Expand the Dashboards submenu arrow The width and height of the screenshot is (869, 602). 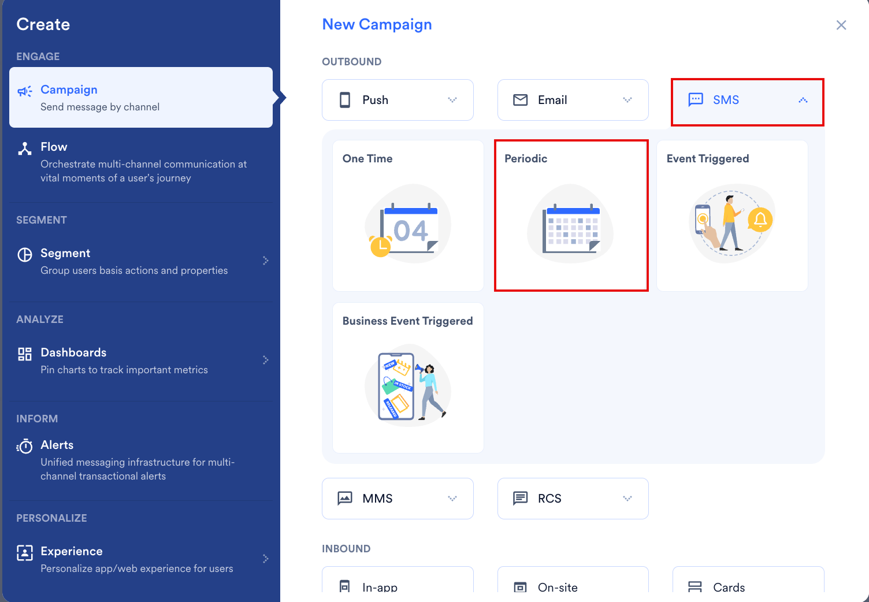pos(266,360)
